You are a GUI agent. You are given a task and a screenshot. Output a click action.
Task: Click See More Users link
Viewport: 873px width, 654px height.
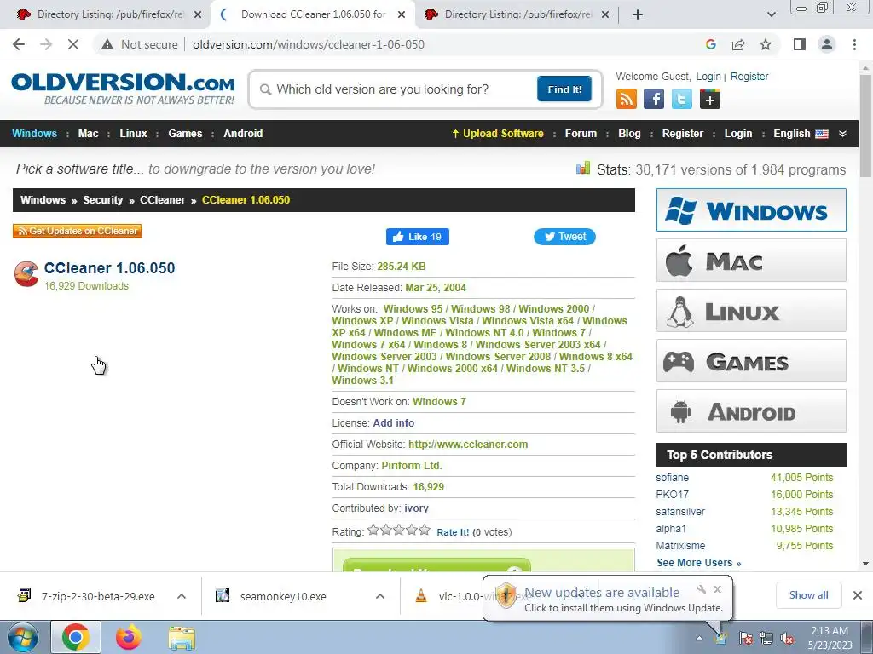coord(699,563)
